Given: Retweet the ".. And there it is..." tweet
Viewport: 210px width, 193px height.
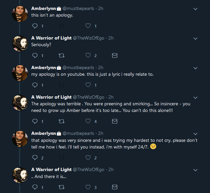Looking at the screenshot, I should coord(61,187).
